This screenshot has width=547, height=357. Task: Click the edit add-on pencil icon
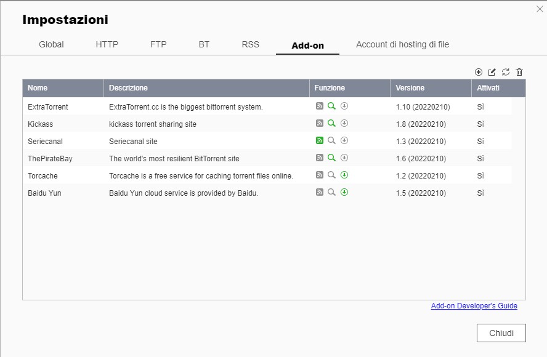click(x=492, y=72)
